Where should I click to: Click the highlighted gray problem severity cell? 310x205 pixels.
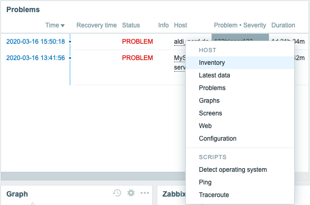(x=240, y=37)
